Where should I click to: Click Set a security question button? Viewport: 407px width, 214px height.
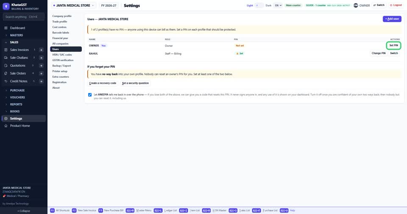pos(136,83)
